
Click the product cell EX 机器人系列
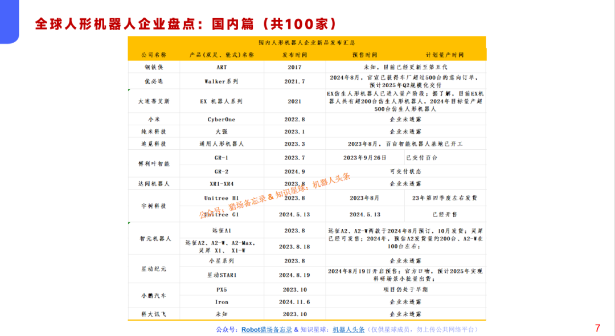pos(222,101)
